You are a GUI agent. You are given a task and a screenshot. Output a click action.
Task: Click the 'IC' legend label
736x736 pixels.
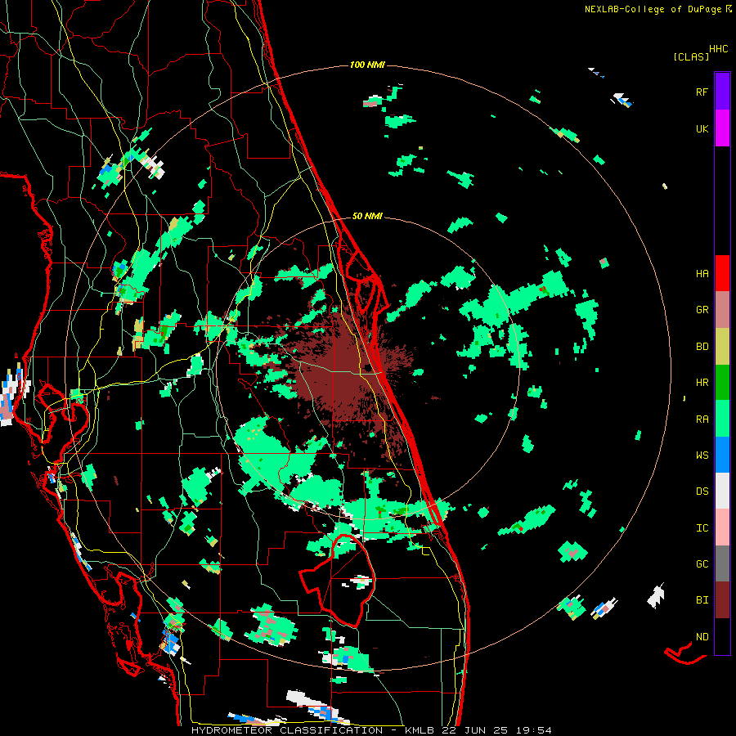[702, 528]
